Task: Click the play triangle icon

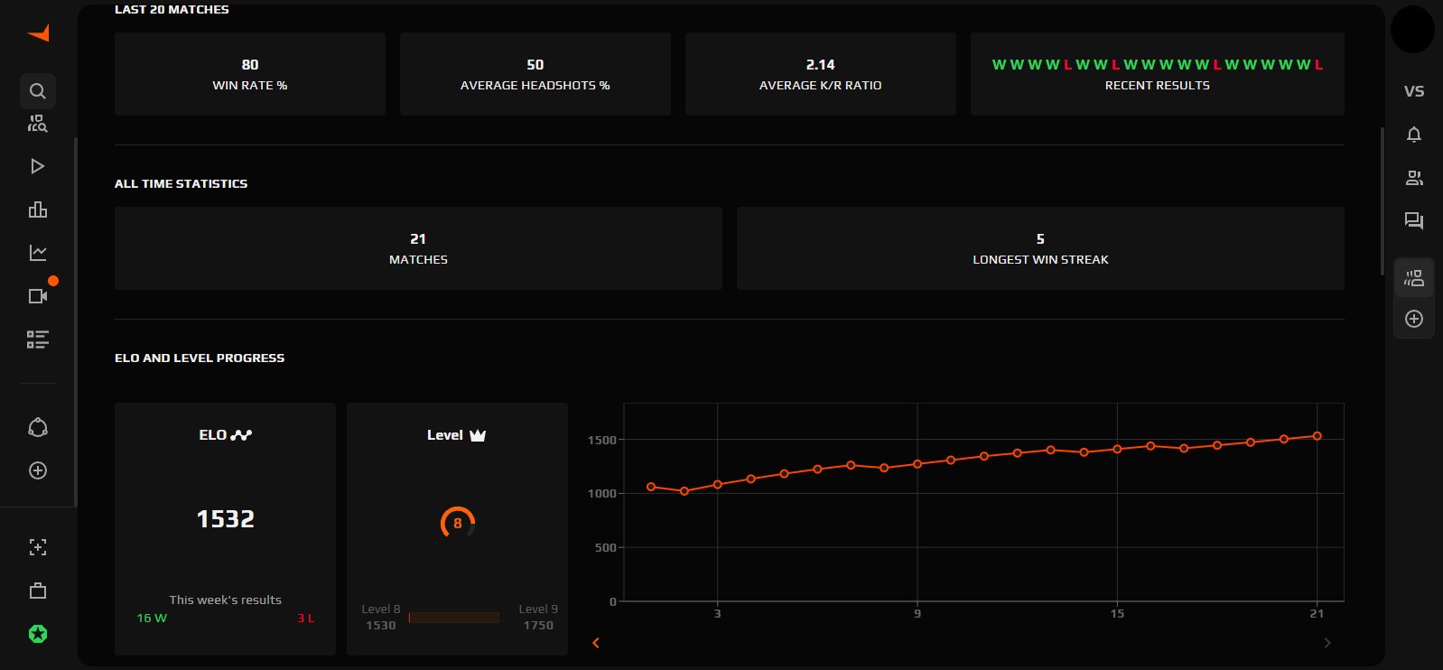Action: coord(38,166)
